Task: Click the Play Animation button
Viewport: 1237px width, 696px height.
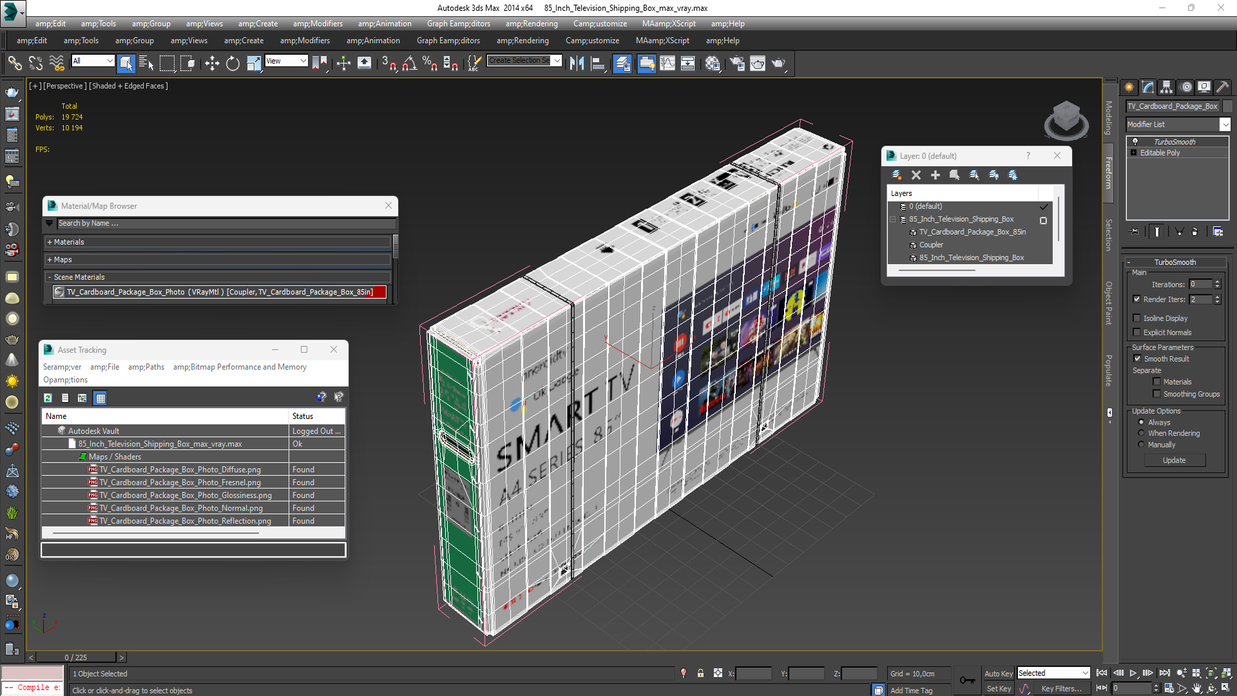Action: click(x=1133, y=673)
